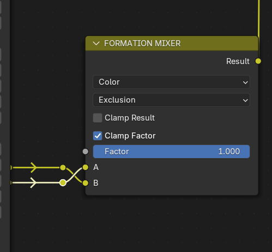Click the Clamp Result text label
272x252 pixels.
tap(130, 118)
